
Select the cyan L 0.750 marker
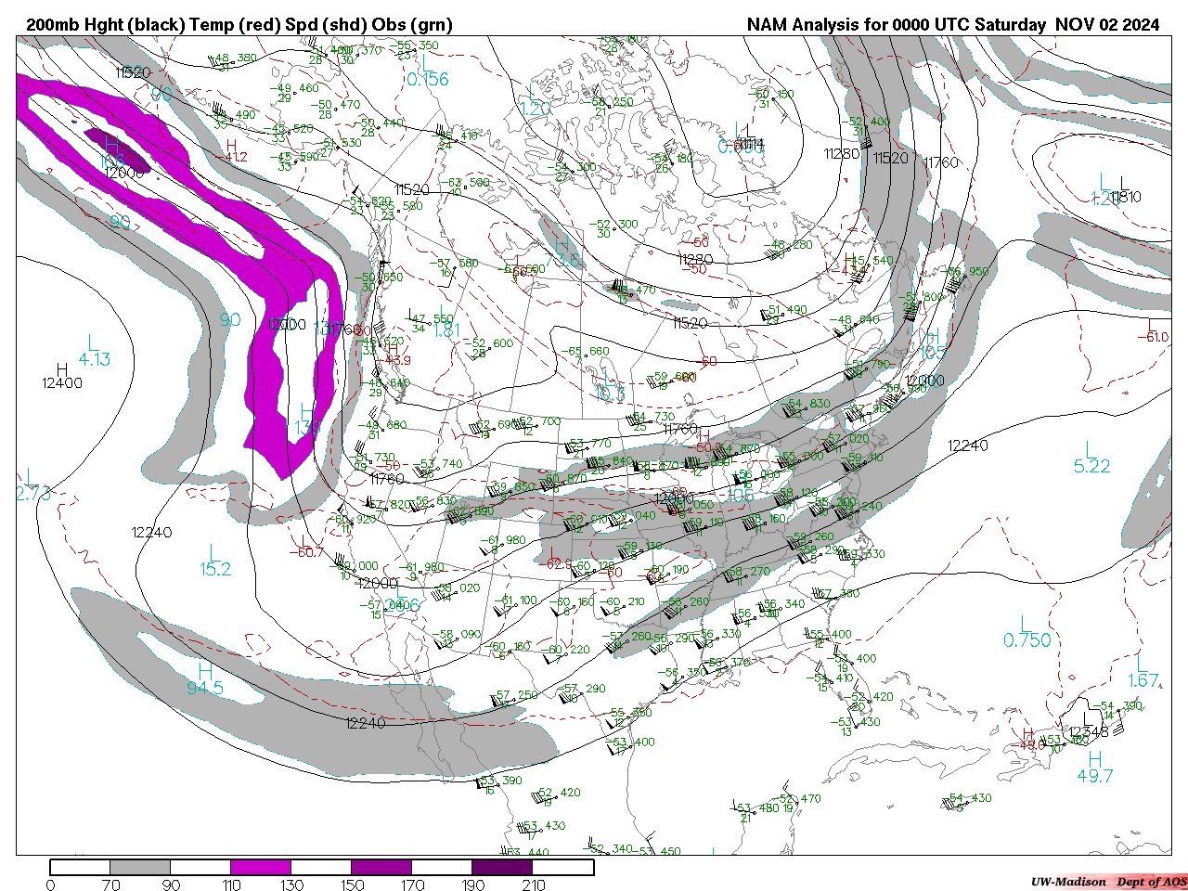pos(1027,632)
